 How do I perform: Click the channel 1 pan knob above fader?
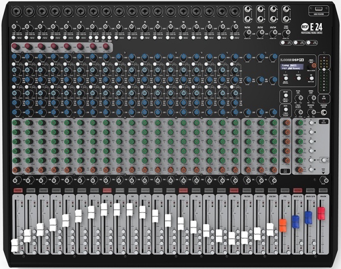(15, 180)
